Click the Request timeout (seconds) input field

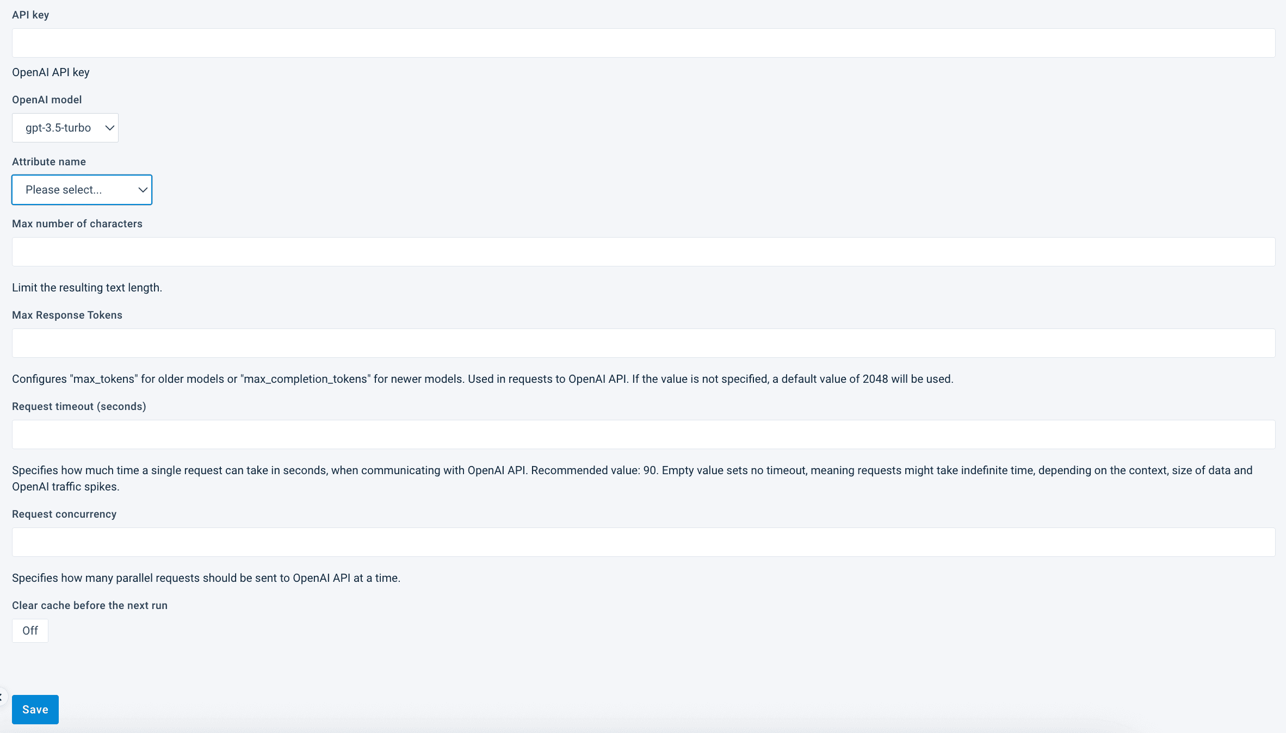coord(644,434)
